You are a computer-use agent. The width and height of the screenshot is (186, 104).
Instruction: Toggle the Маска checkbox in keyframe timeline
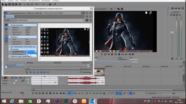[x=6, y=67]
